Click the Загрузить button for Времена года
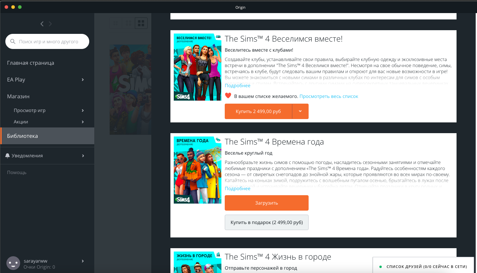Viewport: 477px width, 273px height. click(x=266, y=203)
